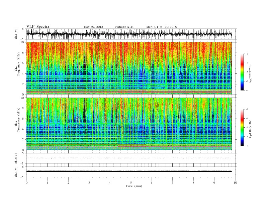Click time axis tick label "9"

point(214,183)
